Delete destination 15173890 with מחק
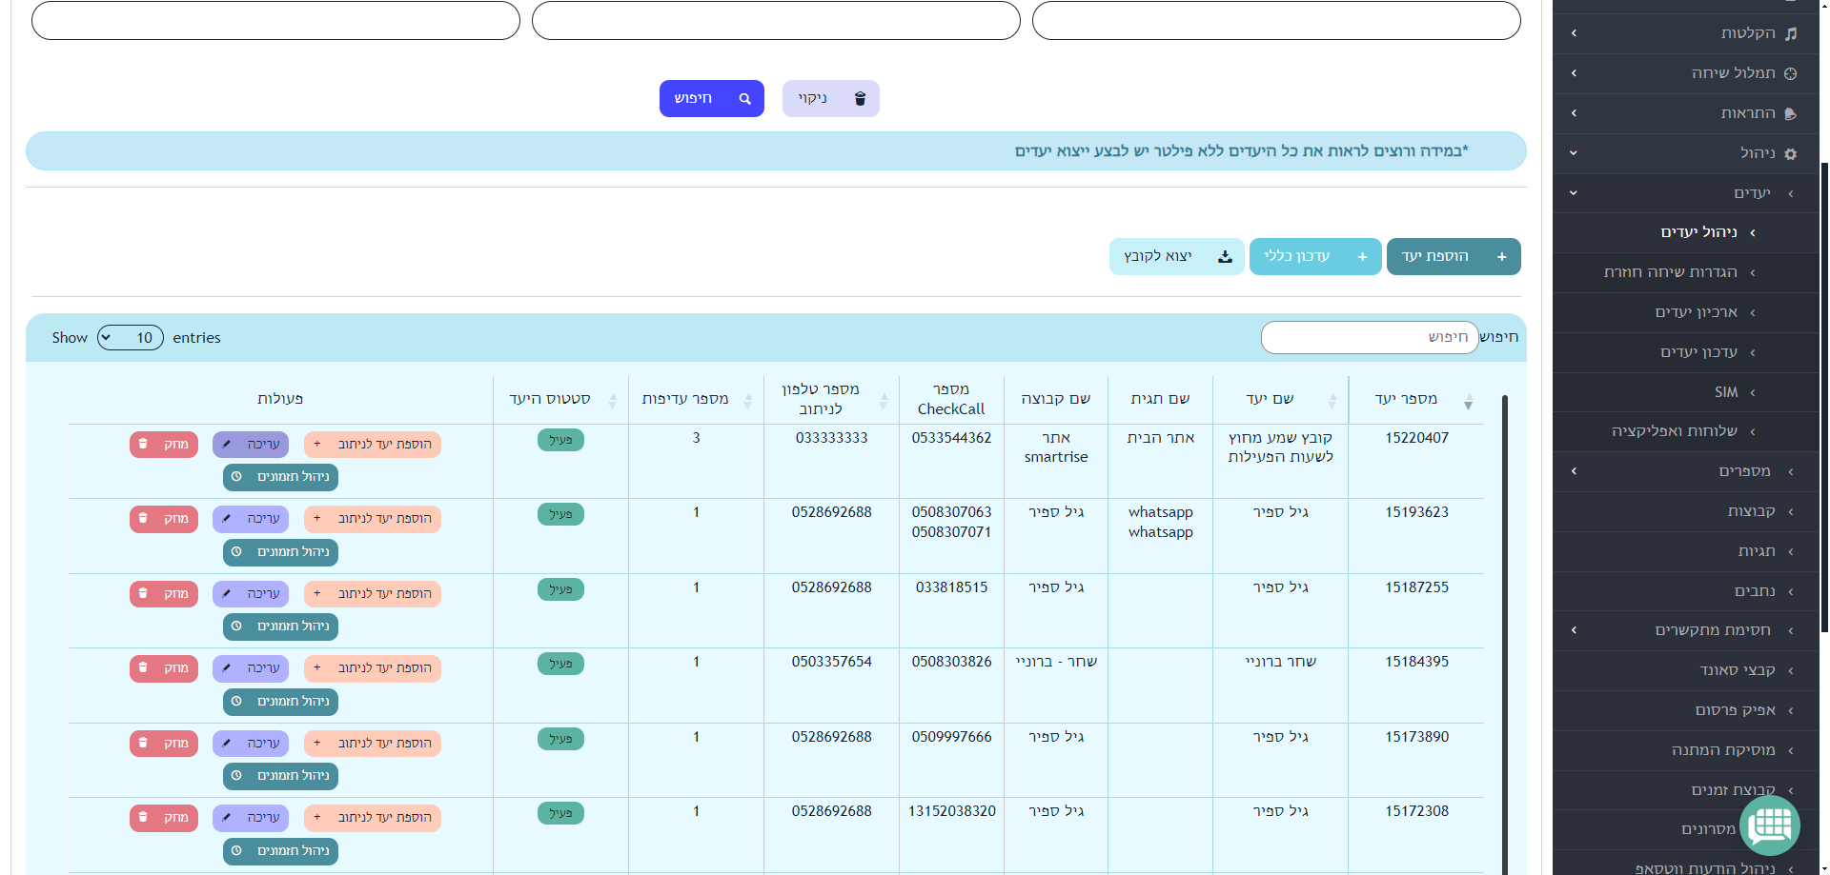Image resolution: width=1830 pixels, height=875 pixels. (x=164, y=744)
